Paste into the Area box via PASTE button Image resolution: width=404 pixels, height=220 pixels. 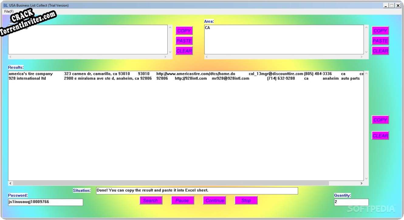[380, 40]
